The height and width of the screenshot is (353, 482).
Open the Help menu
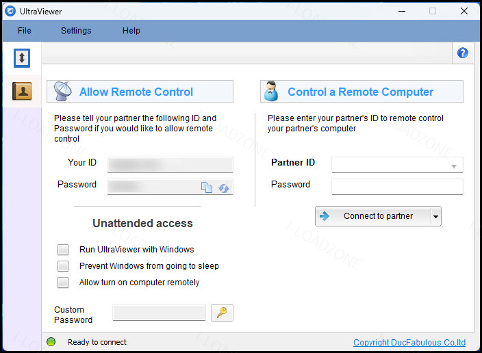131,31
